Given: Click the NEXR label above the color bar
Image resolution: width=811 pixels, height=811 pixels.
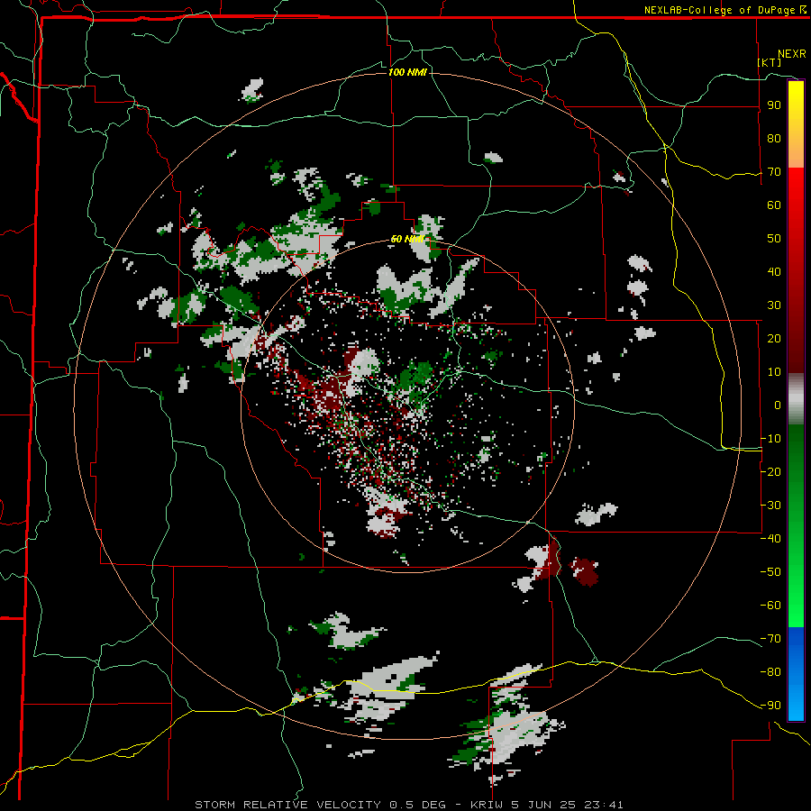Looking at the screenshot, I should 791,54.
